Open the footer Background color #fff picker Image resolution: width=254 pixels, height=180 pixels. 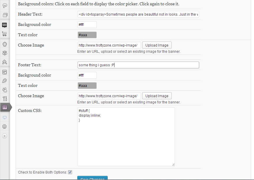coord(87,75)
